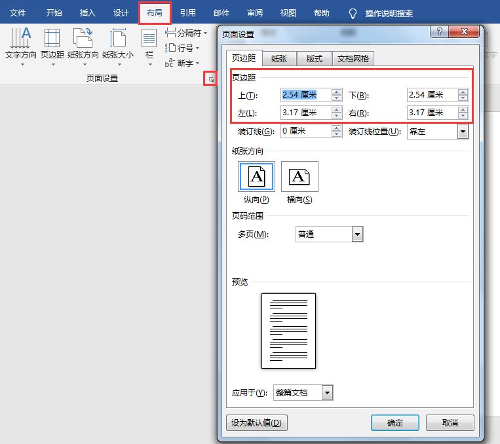Image resolution: width=500 pixels, height=444 pixels.
Task: Increase the 左(L) left margin value
Action: click(336, 109)
